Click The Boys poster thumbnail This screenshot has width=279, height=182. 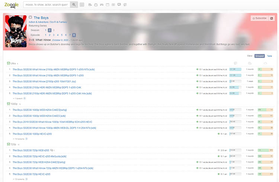click(16, 31)
